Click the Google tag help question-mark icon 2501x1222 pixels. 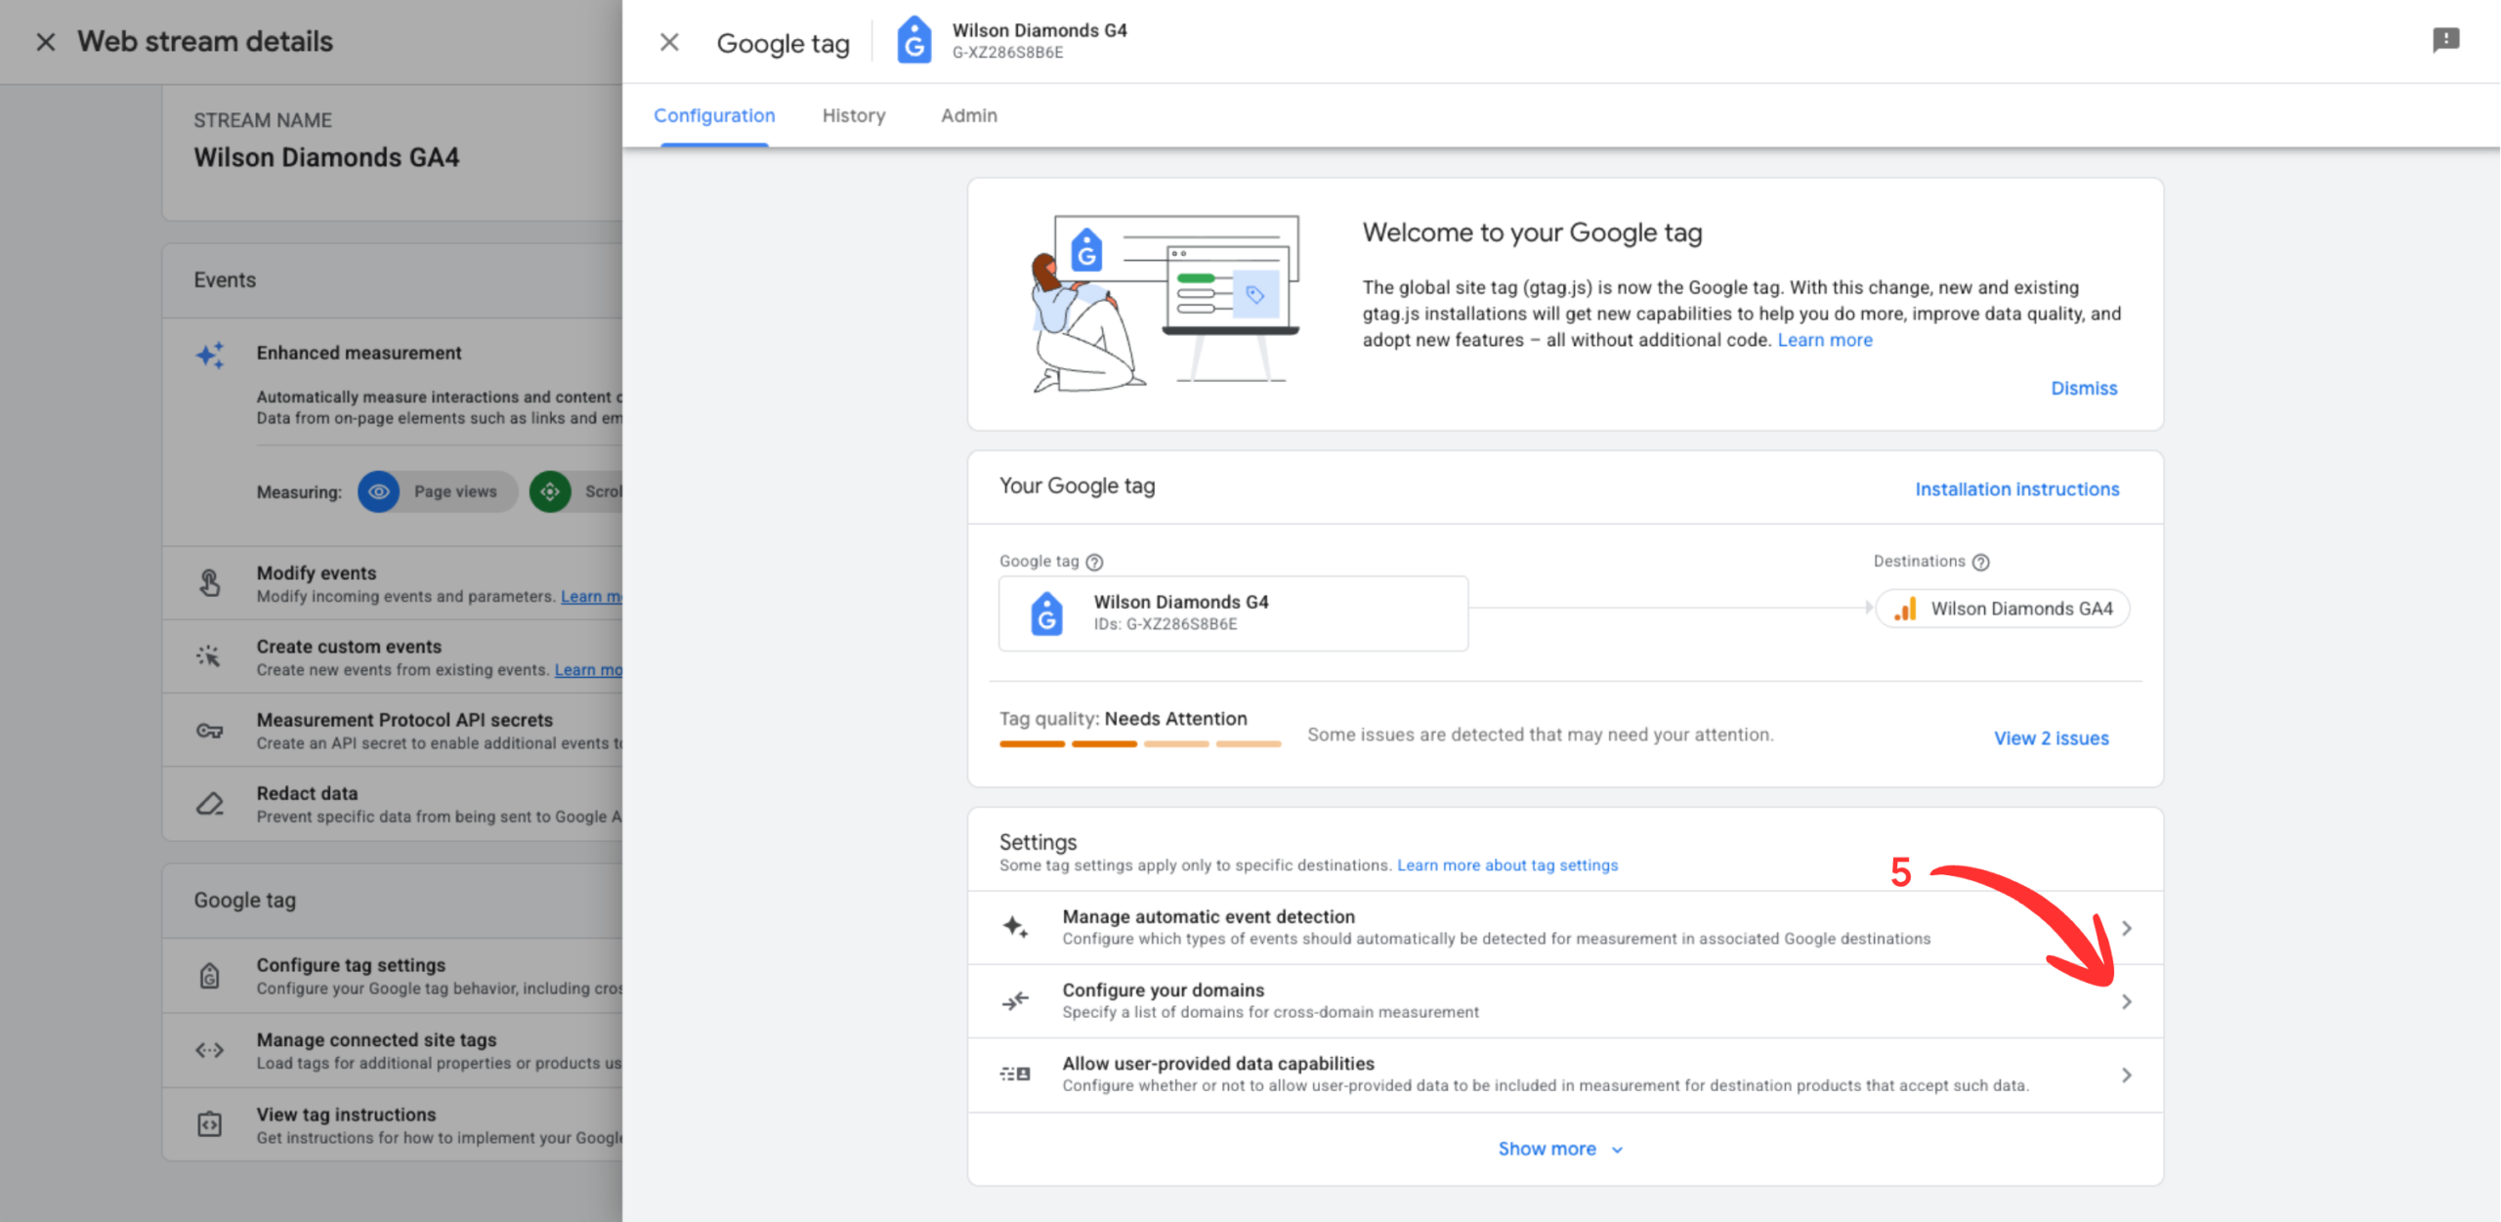point(1094,562)
